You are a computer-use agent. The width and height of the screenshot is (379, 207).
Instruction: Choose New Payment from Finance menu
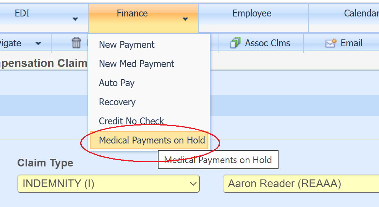pyautogui.click(x=127, y=45)
